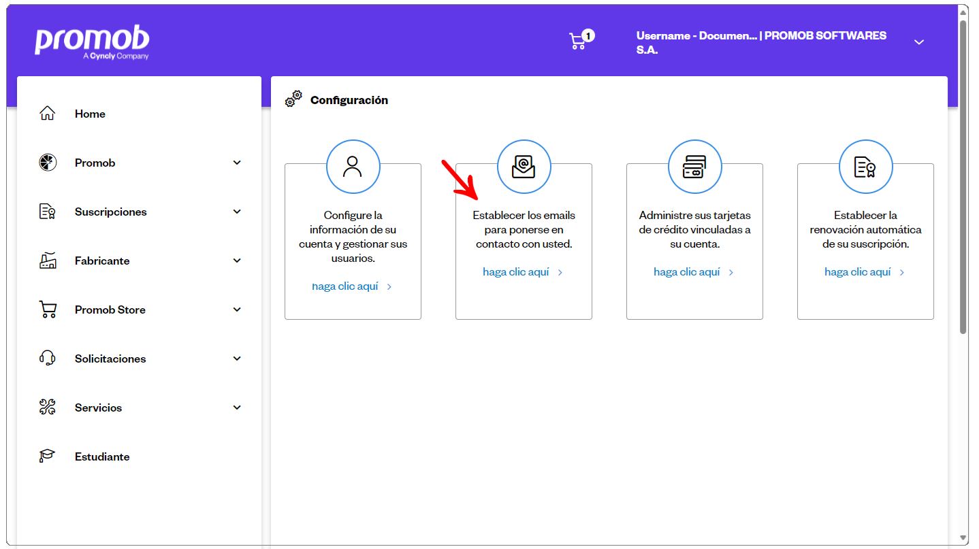Click the Promob Store cart icon in the sidebar
This screenshot has width=979, height=549.
pos(47,310)
